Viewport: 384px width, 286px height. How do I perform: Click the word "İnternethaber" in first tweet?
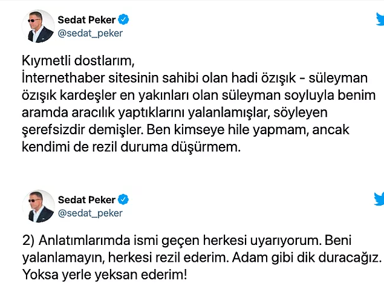point(63,78)
